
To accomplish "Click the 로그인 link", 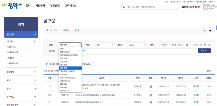I will click(x=166, y=2).
